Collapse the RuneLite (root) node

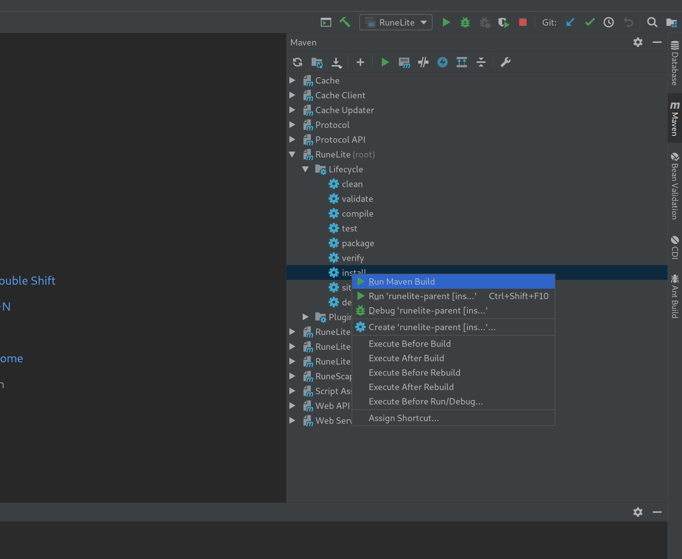(x=292, y=154)
